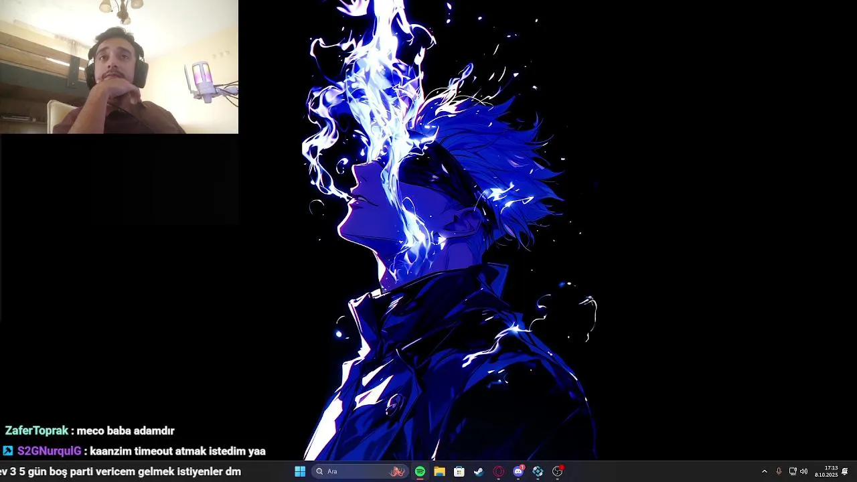The image size is (857, 482).
Task: Click the username S2GNurqulG in chat
Action: 50,451
